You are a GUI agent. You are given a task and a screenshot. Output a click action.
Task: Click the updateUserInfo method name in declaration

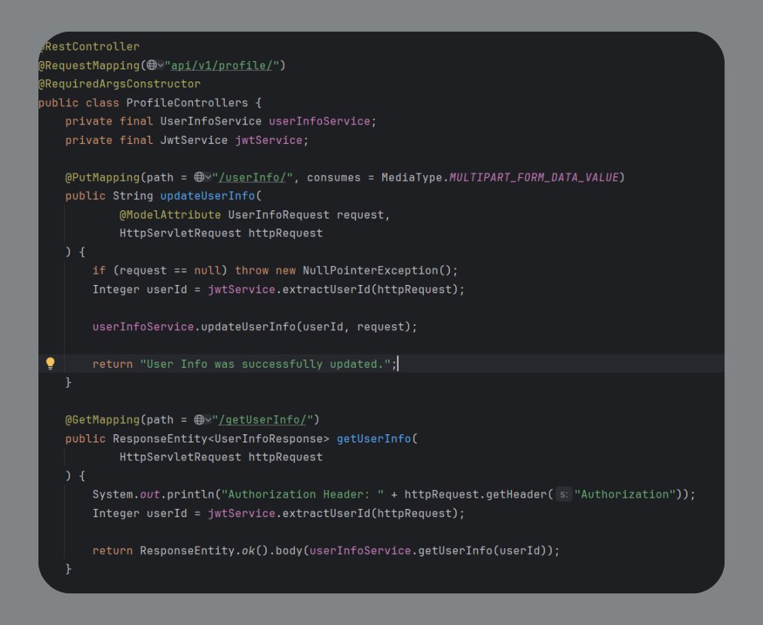(208, 196)
